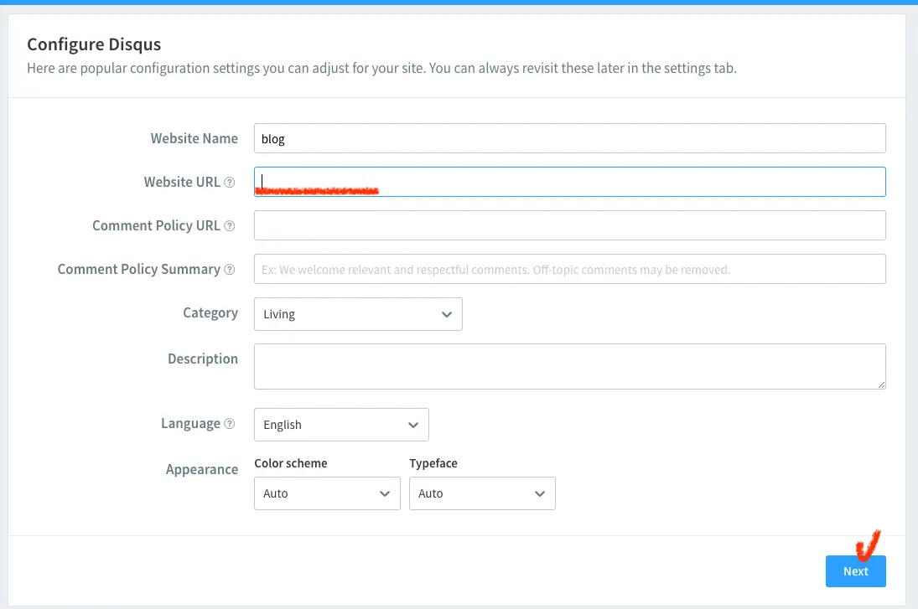Grab the Description textarea resize handle
This screenshot has width=918, height=609.
pyautogui.click(x=881, y=384)
